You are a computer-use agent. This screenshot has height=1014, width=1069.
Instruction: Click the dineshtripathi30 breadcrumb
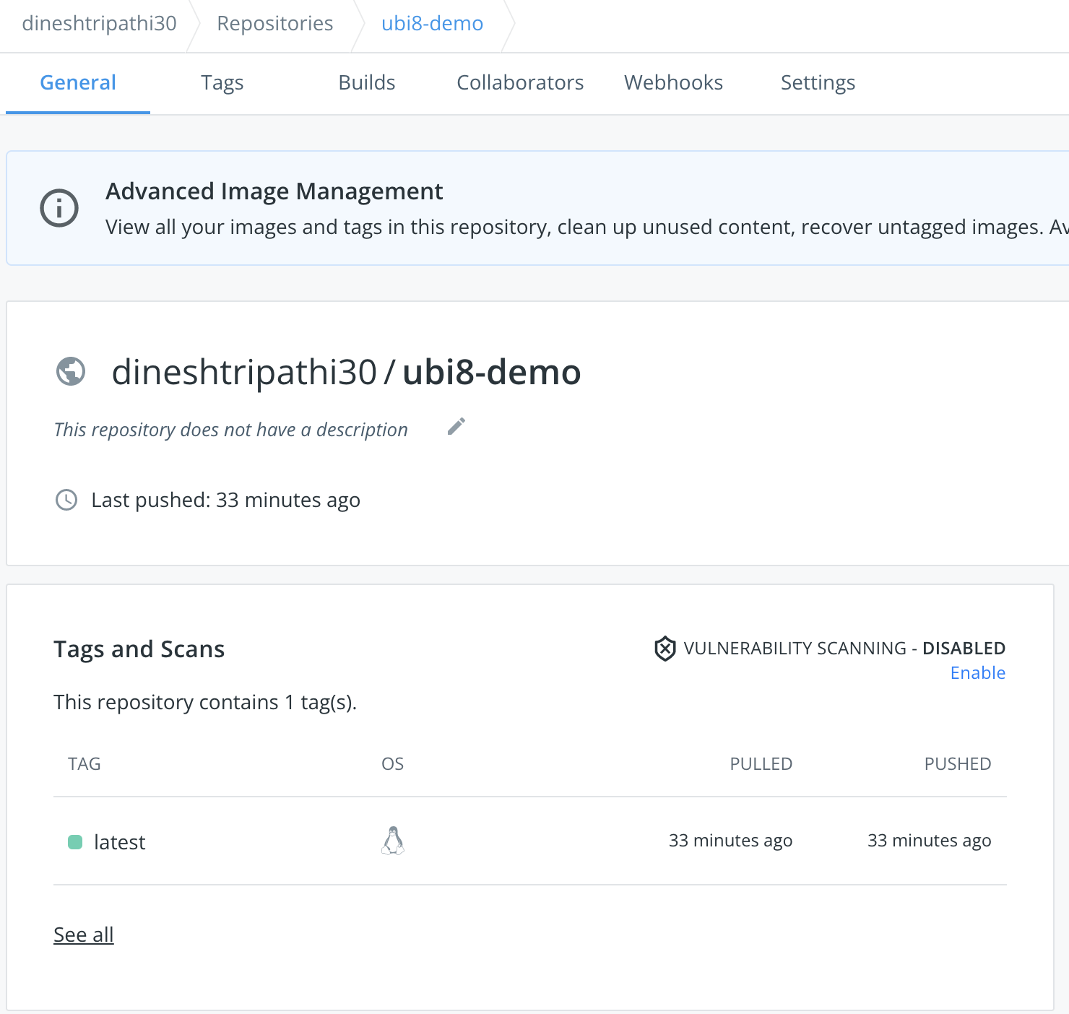pos(99,23)
